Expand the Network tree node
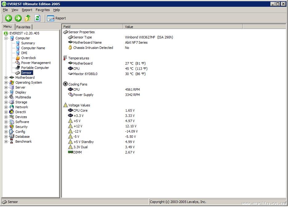Image resolution: width=288 pixels, height=207 pixels. [6, 107]
